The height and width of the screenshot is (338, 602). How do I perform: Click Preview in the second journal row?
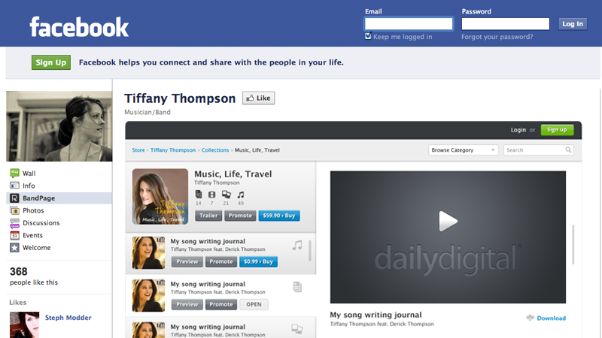(x=187, y=304)
